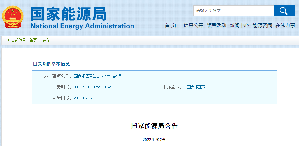
Task: Click the 国家能源局公告 2022年第2号 item name
Action: [98, 76]
